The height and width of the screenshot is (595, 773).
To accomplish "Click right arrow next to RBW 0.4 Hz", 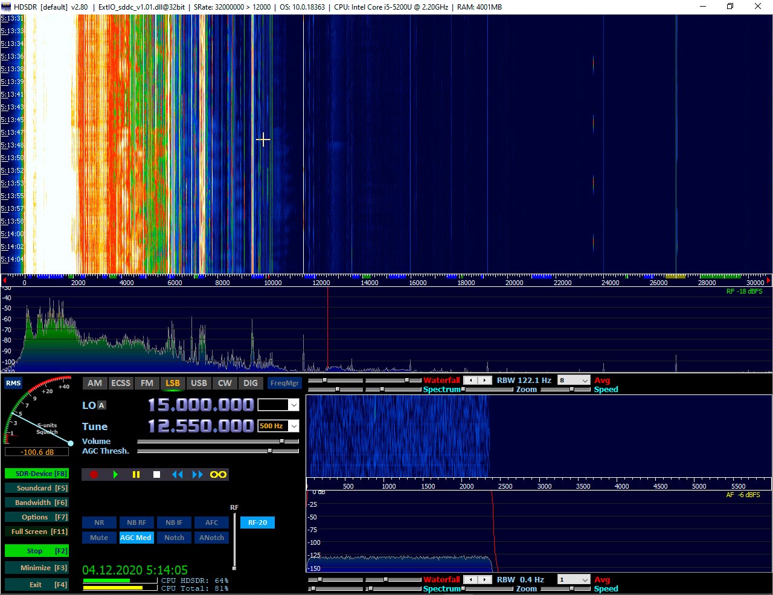I will point(484,580).
